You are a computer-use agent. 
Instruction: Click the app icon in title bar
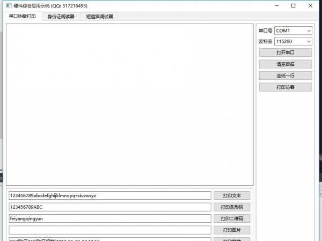point(8,5)
